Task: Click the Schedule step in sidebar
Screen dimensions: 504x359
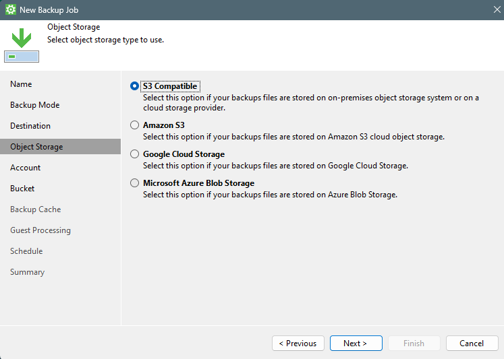Action: point(26,251)
